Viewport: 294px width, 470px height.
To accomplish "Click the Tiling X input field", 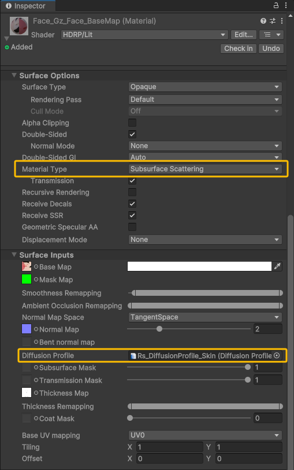I will pos(170,447).
